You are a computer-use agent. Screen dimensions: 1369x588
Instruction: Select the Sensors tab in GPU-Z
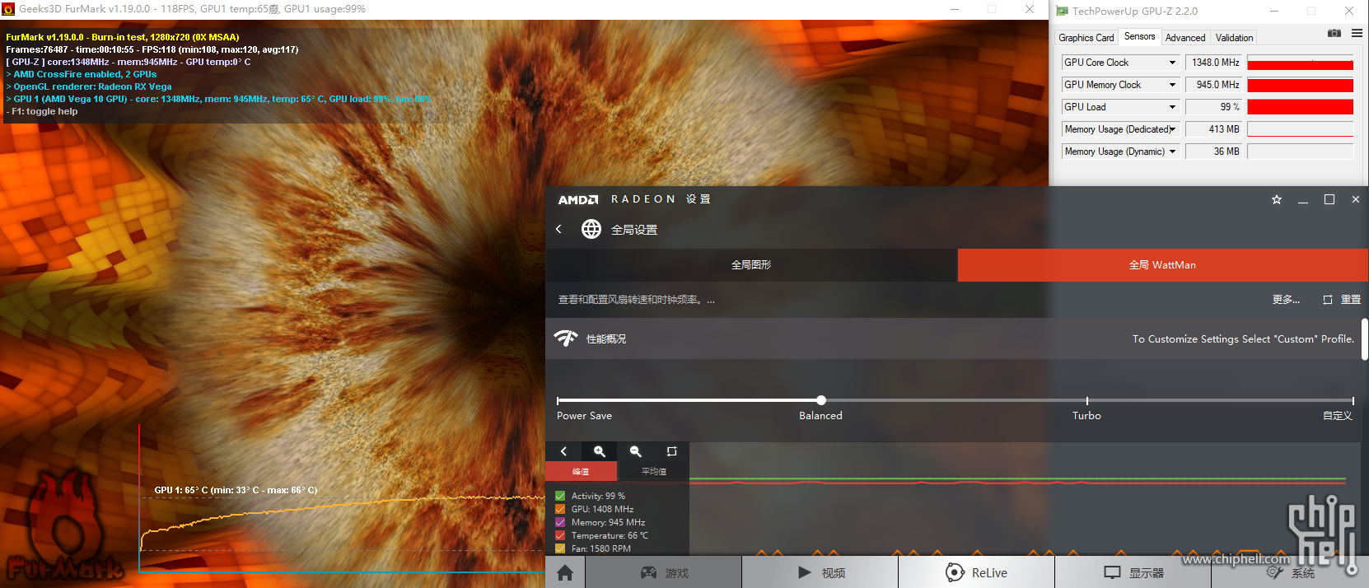(1139, 36)
